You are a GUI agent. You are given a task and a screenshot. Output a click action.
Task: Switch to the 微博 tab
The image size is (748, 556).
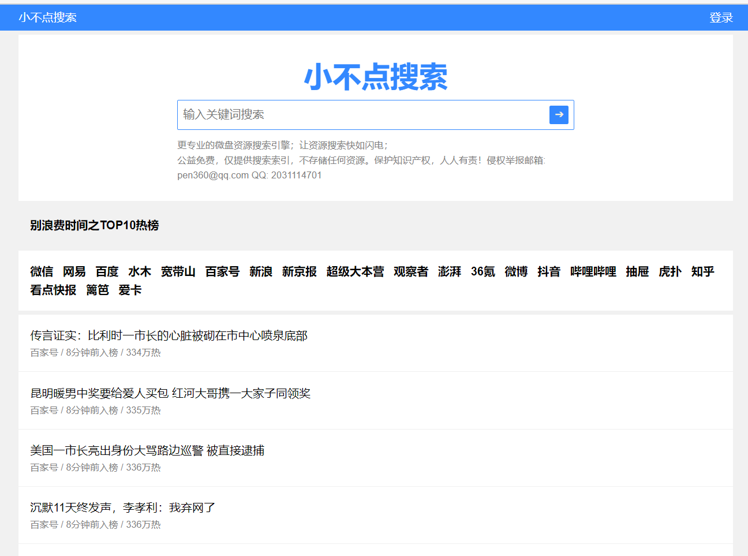(516, 271)
